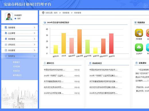This screenshot has height=111, width=149.
Task: Click the administrator avatar photo
Action: point(9,17)
